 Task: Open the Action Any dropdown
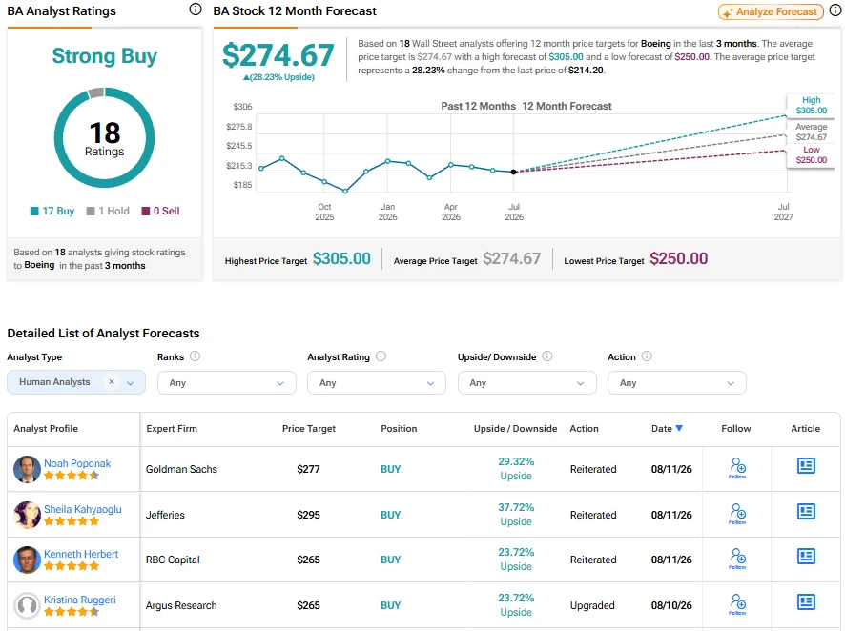coord(677,383)
